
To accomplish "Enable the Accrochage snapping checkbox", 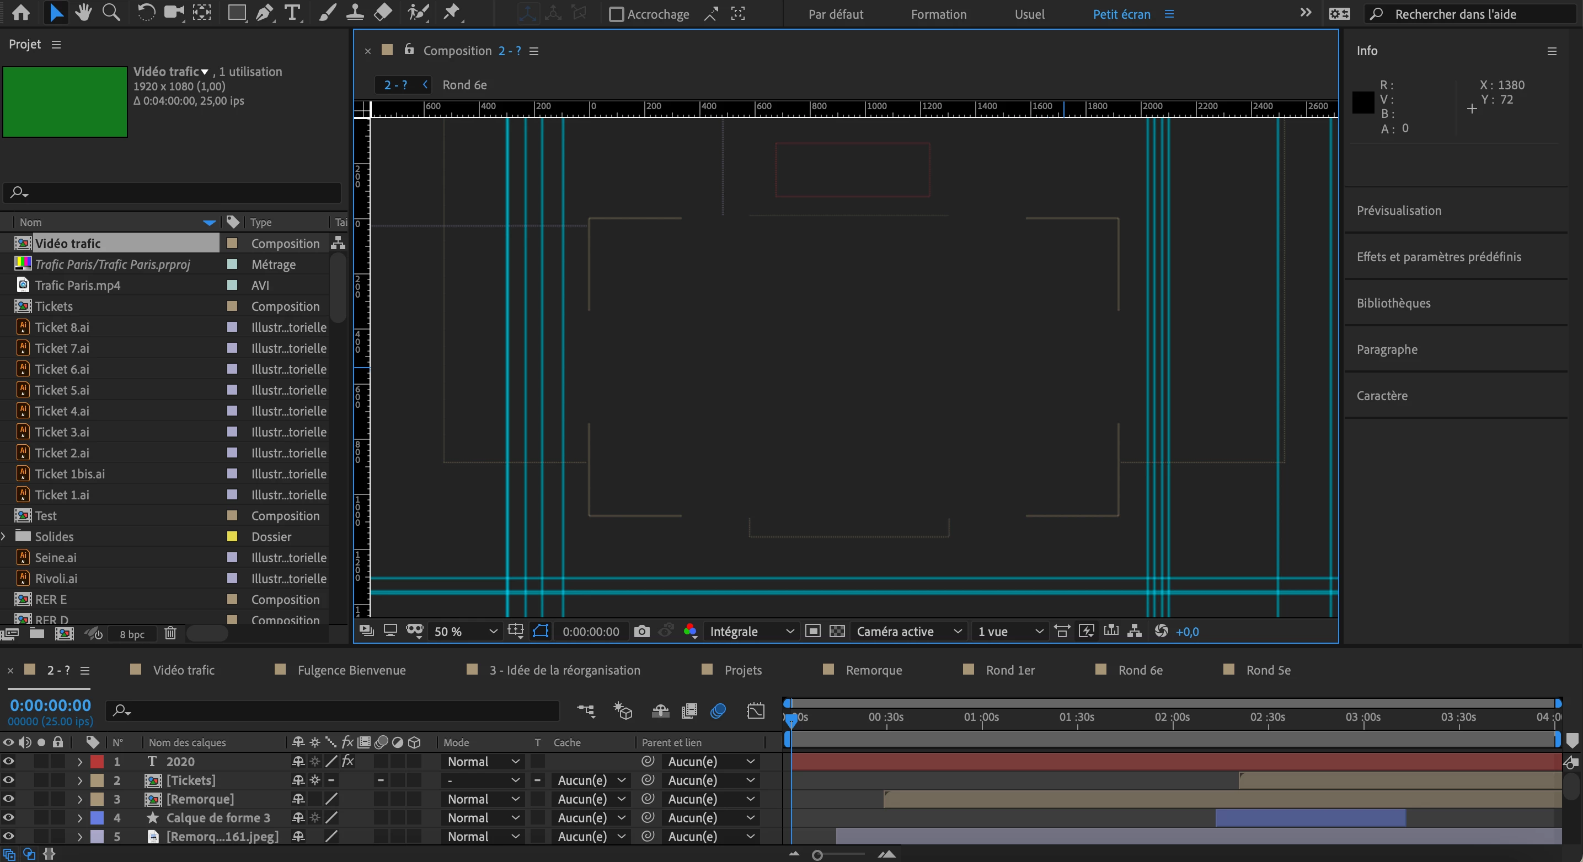I will (x=616, y=14).
